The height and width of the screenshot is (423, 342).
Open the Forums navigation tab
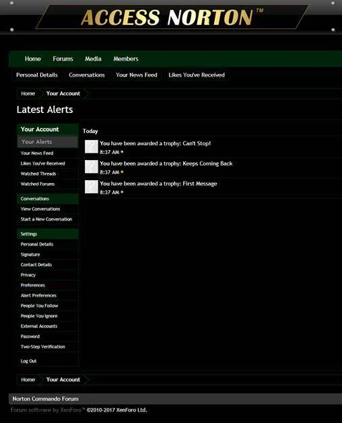63,59
